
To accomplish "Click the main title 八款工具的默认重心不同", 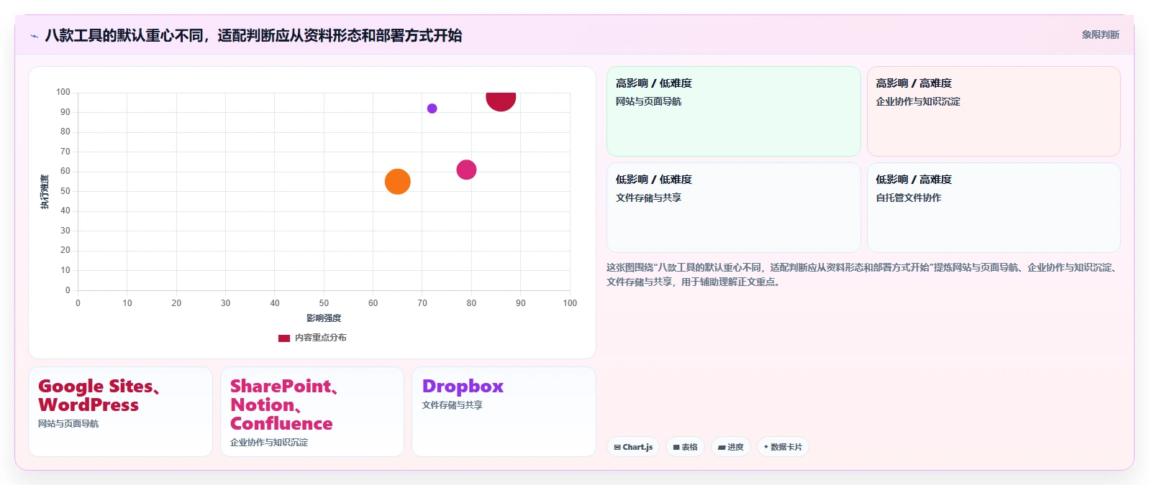I will click(x=253, y=35).
